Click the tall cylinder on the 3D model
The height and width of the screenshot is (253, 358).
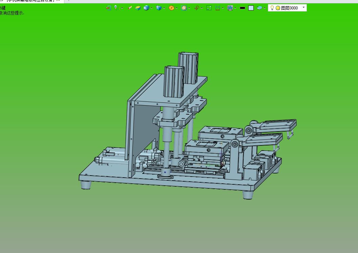click(x=174, y=82)
